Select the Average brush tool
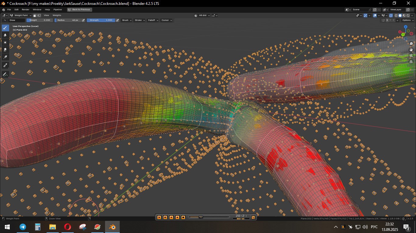Viewport: 416px width, 233px height. [x=5, y=42]
